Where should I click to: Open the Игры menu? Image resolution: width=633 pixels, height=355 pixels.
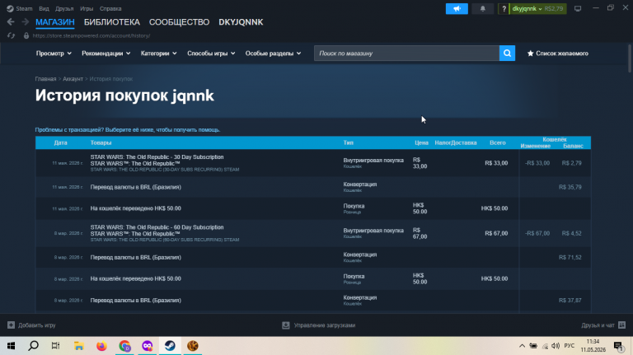(87, 8)
